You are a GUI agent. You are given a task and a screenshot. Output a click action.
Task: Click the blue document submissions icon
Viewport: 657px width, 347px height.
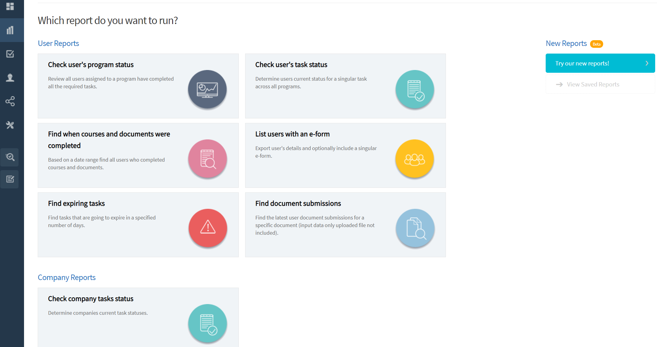point(415,228)
